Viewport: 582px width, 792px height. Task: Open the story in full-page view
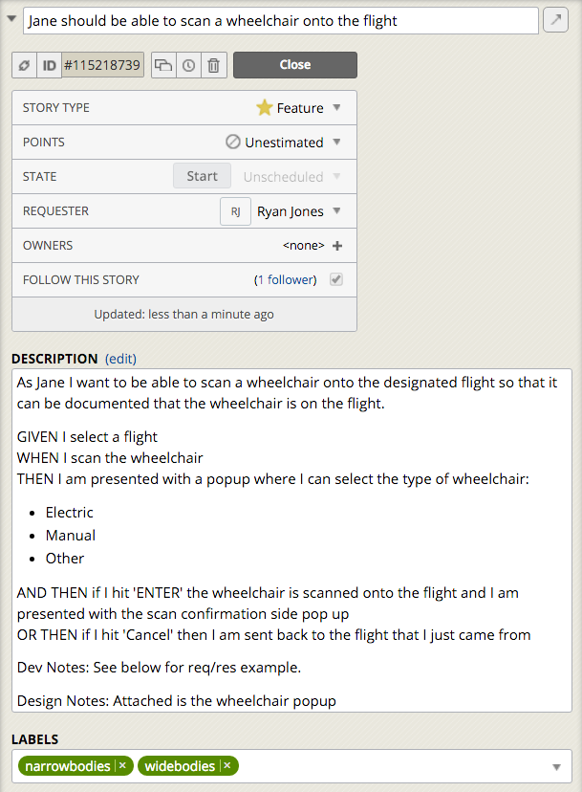pos(555,20)
